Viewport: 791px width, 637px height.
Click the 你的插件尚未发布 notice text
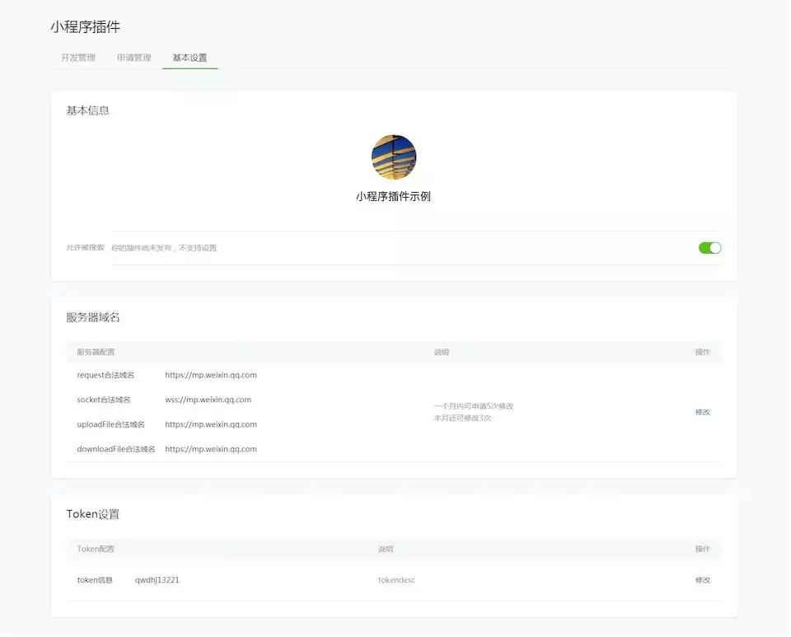point(164,248)
